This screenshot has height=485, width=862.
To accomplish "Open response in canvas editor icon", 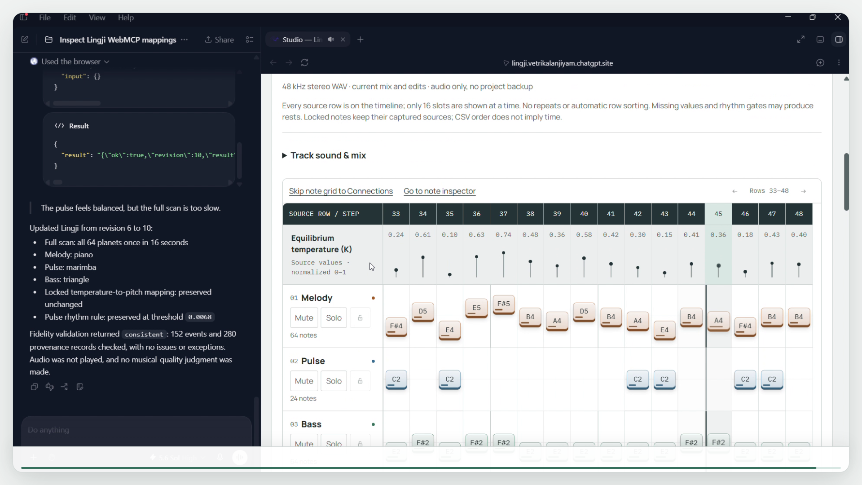I will tap(80, 387).
